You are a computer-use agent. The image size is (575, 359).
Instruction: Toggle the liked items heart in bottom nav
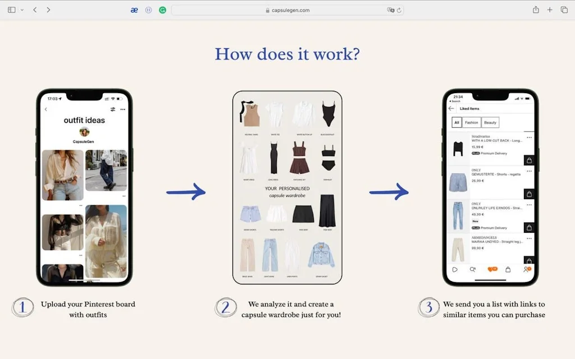490,269
